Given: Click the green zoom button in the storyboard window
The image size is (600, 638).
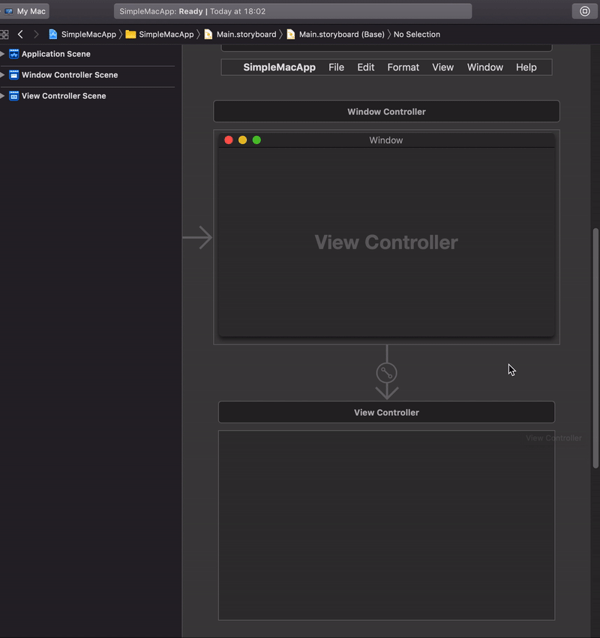Looking at the screenshot, I should pyautogui.click(x=256, y=140).
